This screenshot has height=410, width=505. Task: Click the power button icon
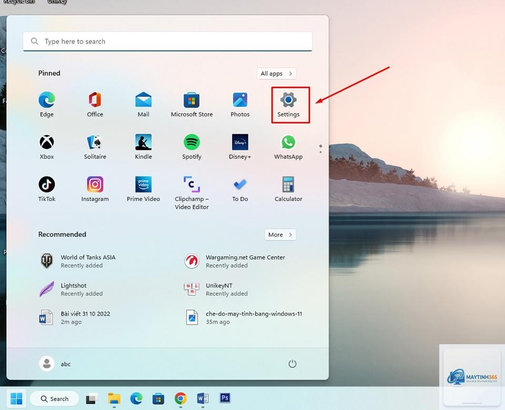(292, 364)
